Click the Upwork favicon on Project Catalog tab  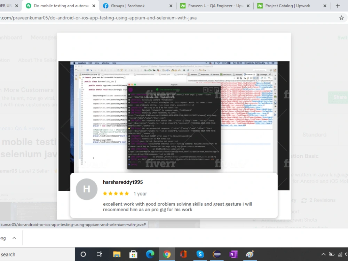tap(260, 6)
